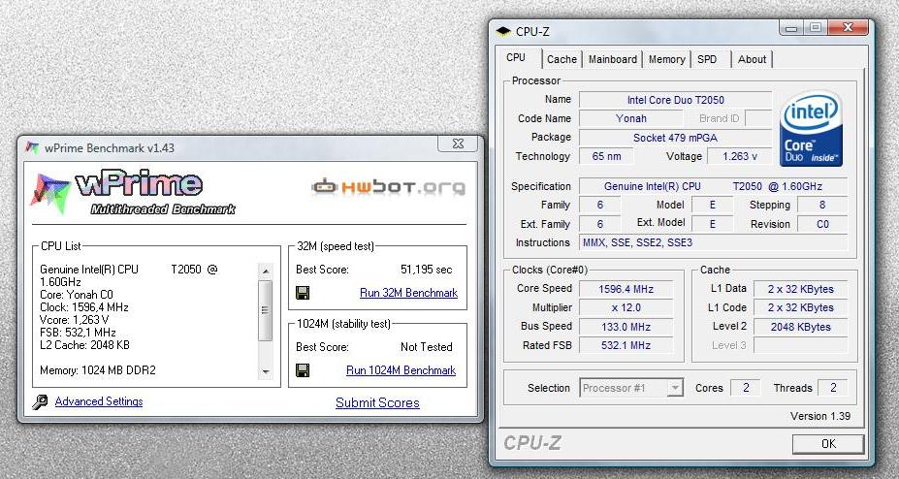
Task: Click the save icon under 32M Best Score
Action: [303, 293]
